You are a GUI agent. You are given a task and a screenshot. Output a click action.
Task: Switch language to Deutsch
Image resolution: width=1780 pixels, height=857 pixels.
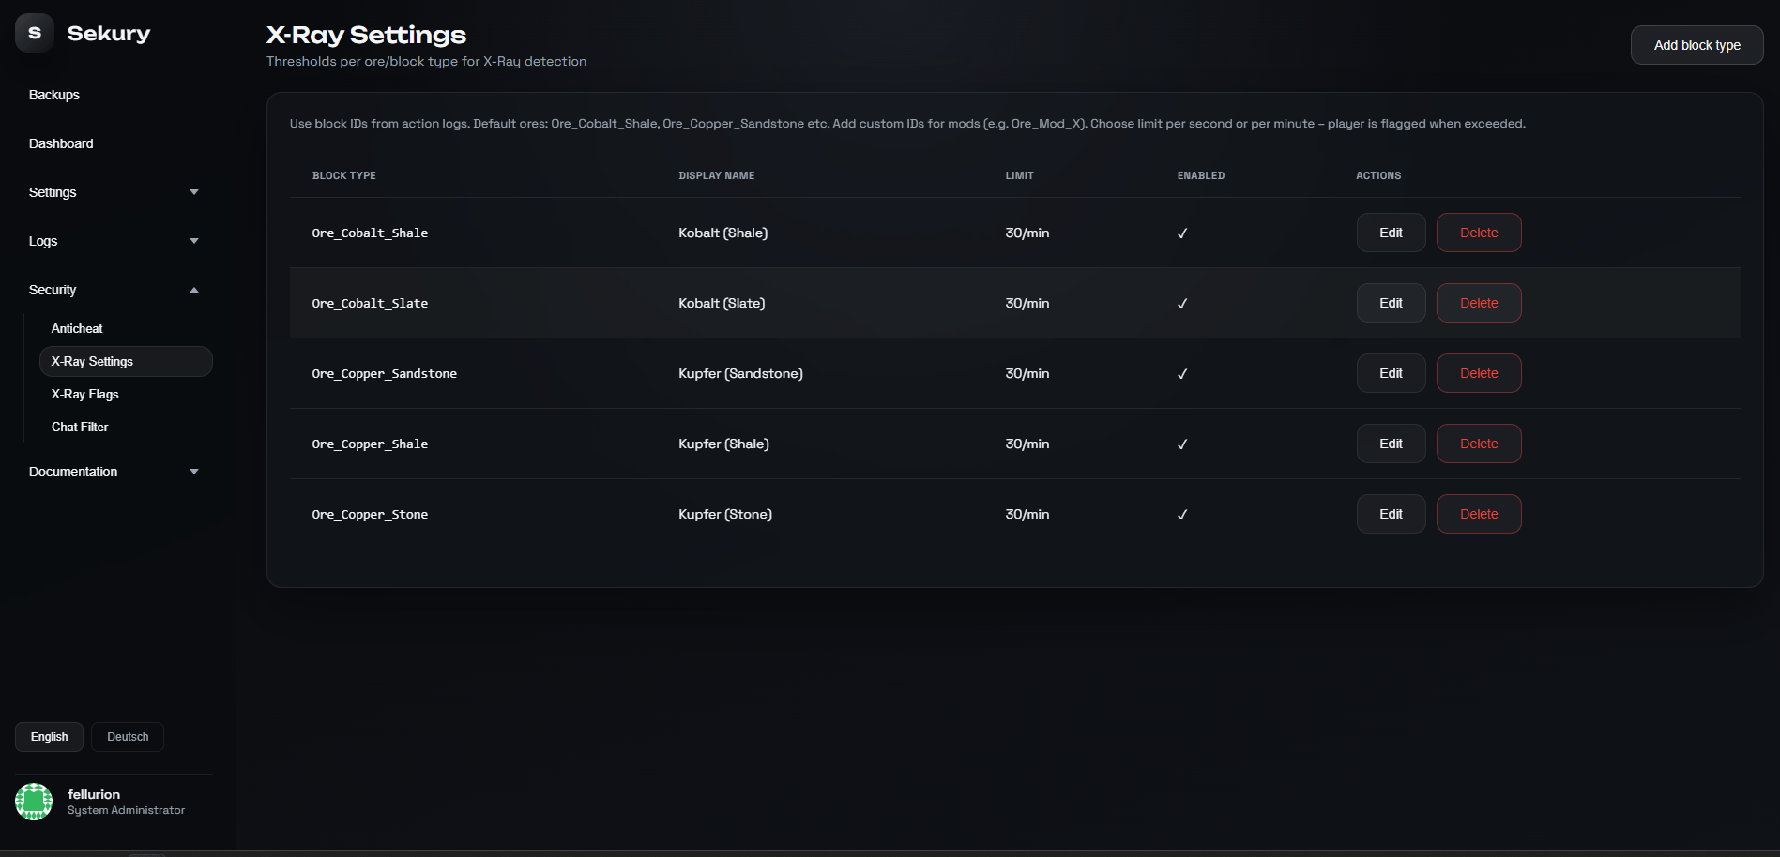[x=128, y=737]
